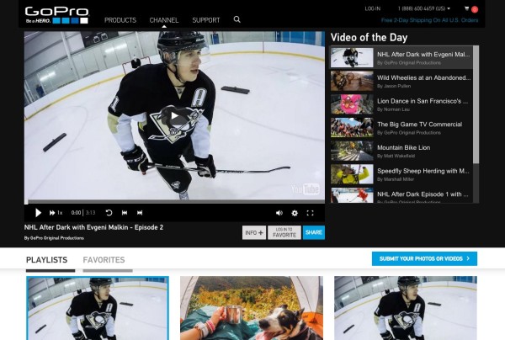Click the Big Game TV Commercial thumbnail

(352, 128)
